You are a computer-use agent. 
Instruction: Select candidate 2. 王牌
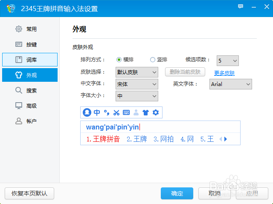[x=136, y=139]
